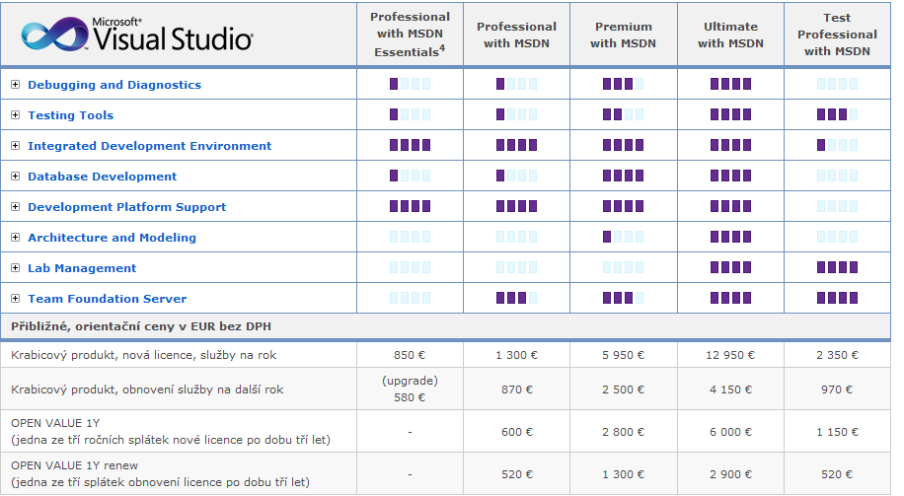This screenshot has width=904, height=496.
Task: Click Test Professional with MSDN column header
Action: point(837,35)
